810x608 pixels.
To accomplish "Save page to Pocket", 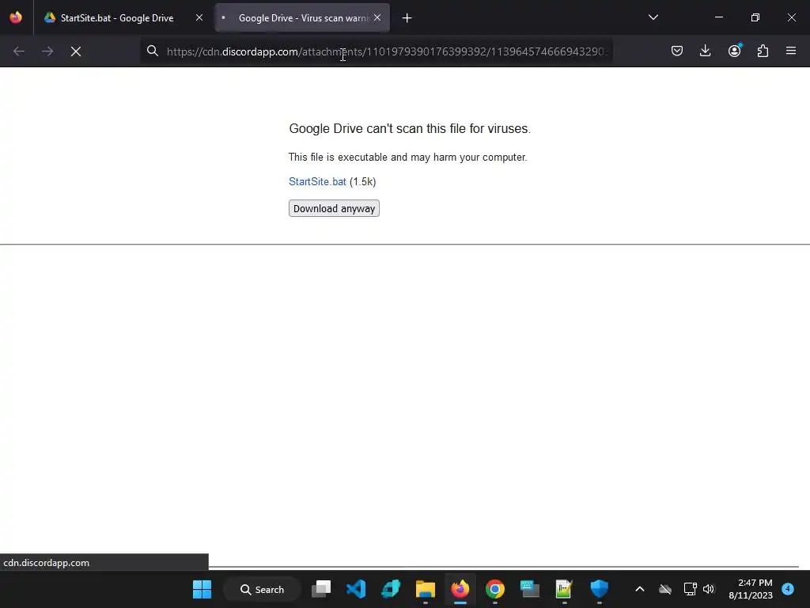I will 677,51.
